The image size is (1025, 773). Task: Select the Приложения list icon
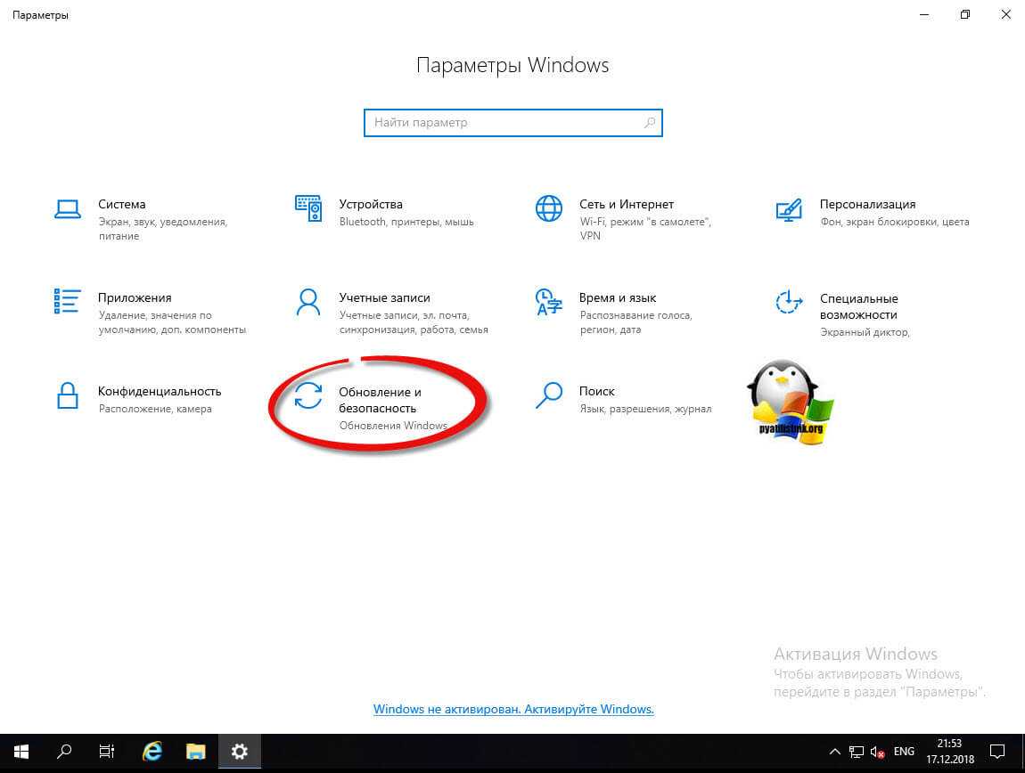(67, 302)
